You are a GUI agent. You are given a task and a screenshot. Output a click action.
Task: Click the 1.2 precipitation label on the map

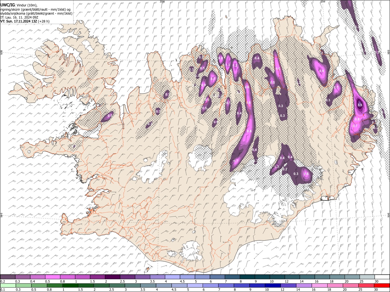235,65
